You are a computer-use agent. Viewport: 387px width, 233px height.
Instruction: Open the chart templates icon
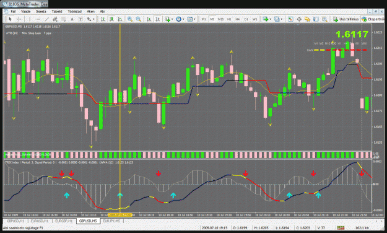[189, 19]
